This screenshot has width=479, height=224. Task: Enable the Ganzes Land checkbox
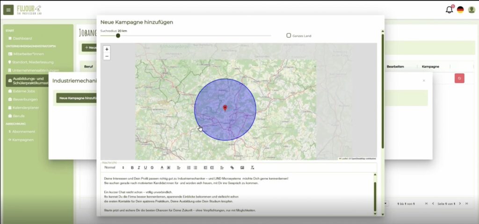coord(289,35)
